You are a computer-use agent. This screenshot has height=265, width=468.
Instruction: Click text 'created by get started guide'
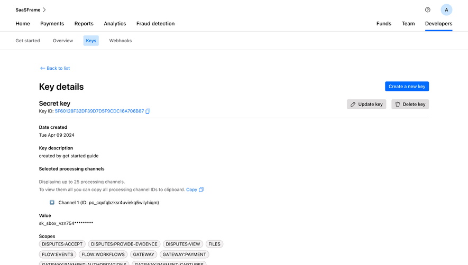click(69, 156)
